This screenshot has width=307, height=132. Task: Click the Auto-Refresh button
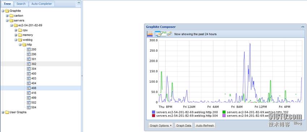point(205,126)
